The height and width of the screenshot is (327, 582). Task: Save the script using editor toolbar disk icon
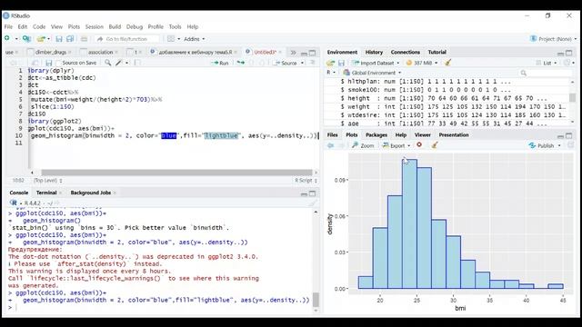pyautogui.click(x=48, y=63)
